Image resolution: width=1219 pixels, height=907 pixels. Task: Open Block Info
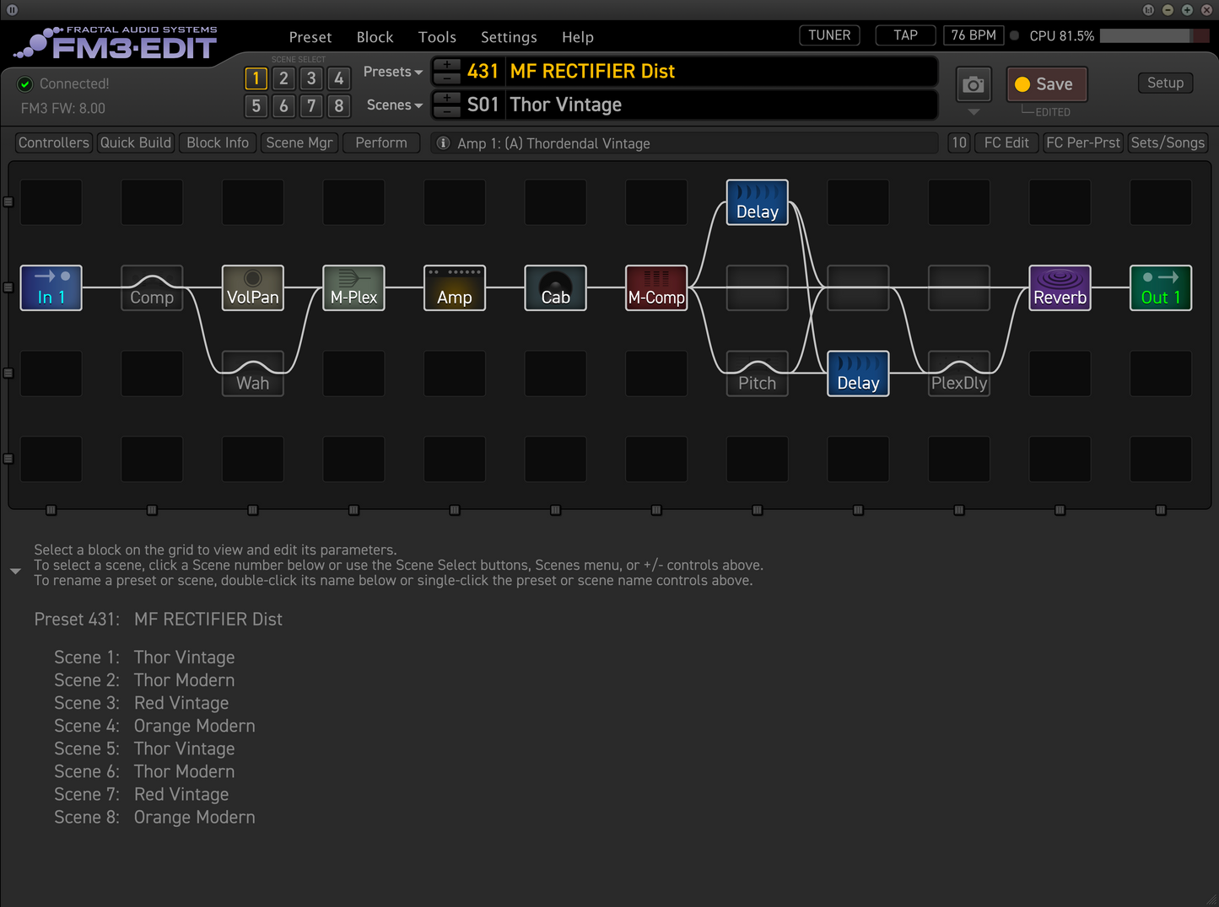click(x=218, y=143)
